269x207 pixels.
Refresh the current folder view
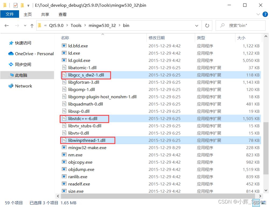pos(207,26)
